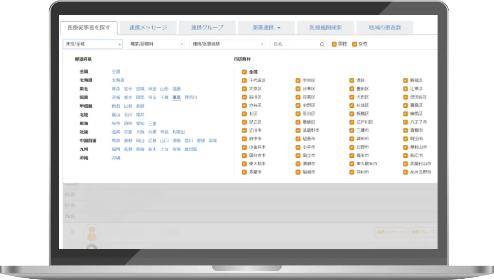This screenshot has height=280, width=494.
Task: Choose 福岡 in the 九州 row
Action: coord(116,149)
